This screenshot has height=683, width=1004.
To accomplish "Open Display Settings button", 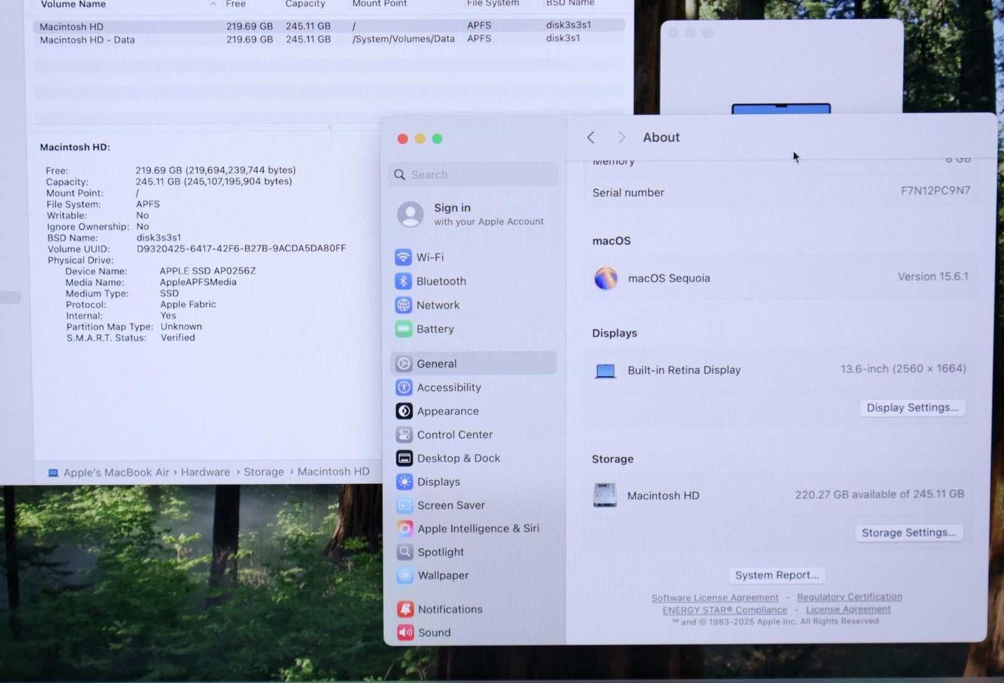I will coord(912,408).
